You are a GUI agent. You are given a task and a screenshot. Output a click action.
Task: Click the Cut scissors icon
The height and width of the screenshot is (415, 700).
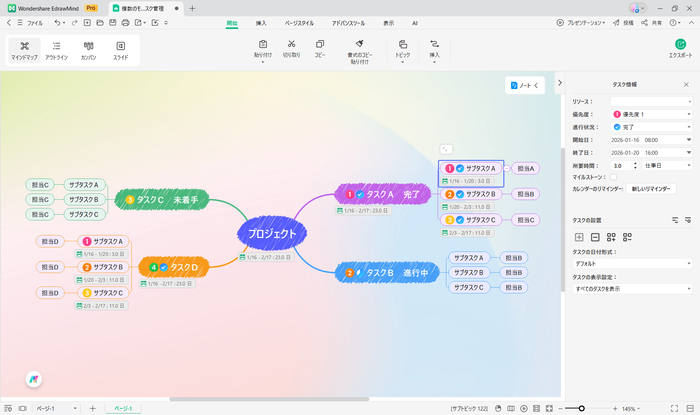[x=291, y=44]
